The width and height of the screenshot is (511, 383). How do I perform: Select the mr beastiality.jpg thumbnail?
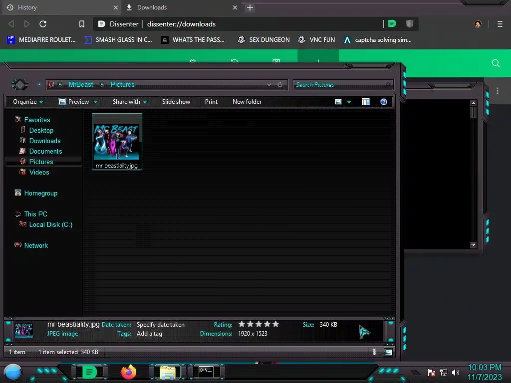pos(117,141)
